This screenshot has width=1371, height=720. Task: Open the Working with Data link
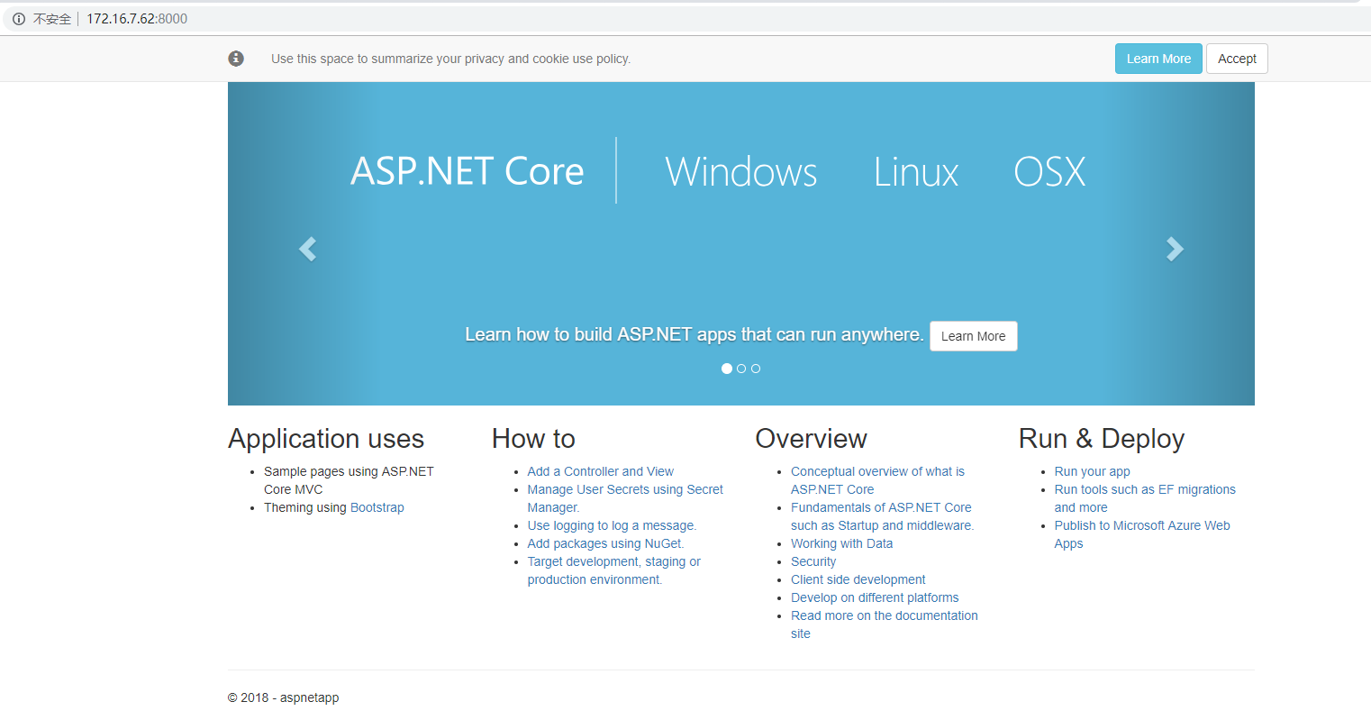tap(841, 543)
